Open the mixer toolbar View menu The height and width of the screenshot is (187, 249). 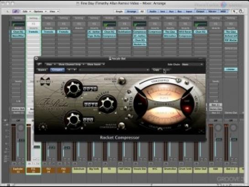click(x=54, y=11)
